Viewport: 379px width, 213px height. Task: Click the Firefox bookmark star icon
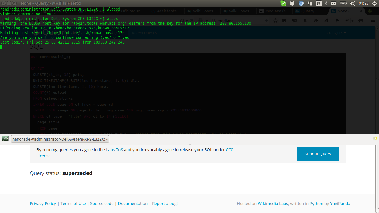(276, 21)
